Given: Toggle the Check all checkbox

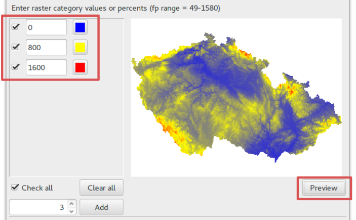Looking at the screenshot, I should click(15, 188).
